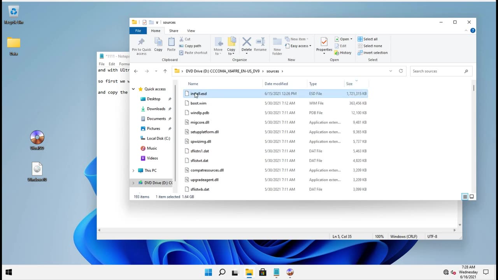Expand the DVD Drive (D:) tree node
Viewport: 498px width, 280px height.
click(x=133, y=183)
